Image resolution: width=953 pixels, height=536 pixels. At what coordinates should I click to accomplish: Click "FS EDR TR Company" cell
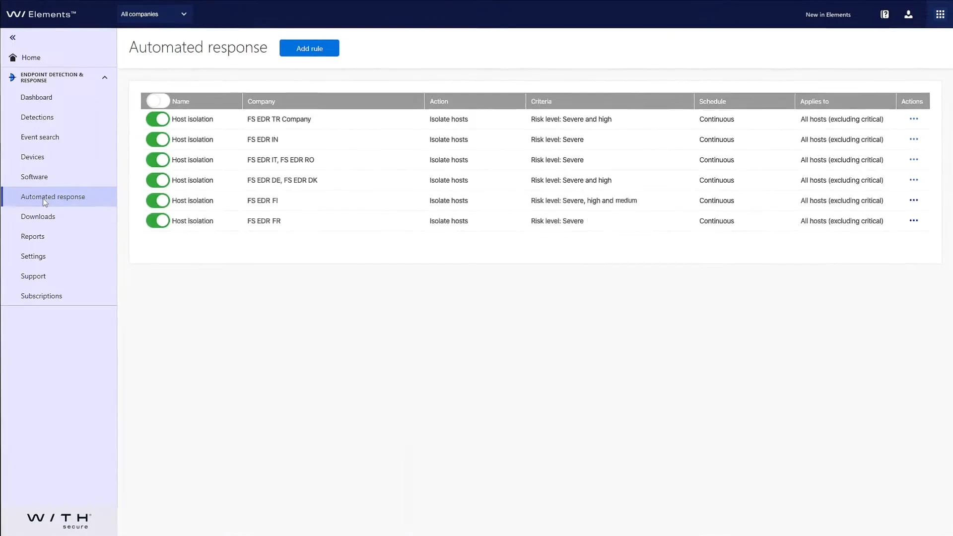[279, 119]
